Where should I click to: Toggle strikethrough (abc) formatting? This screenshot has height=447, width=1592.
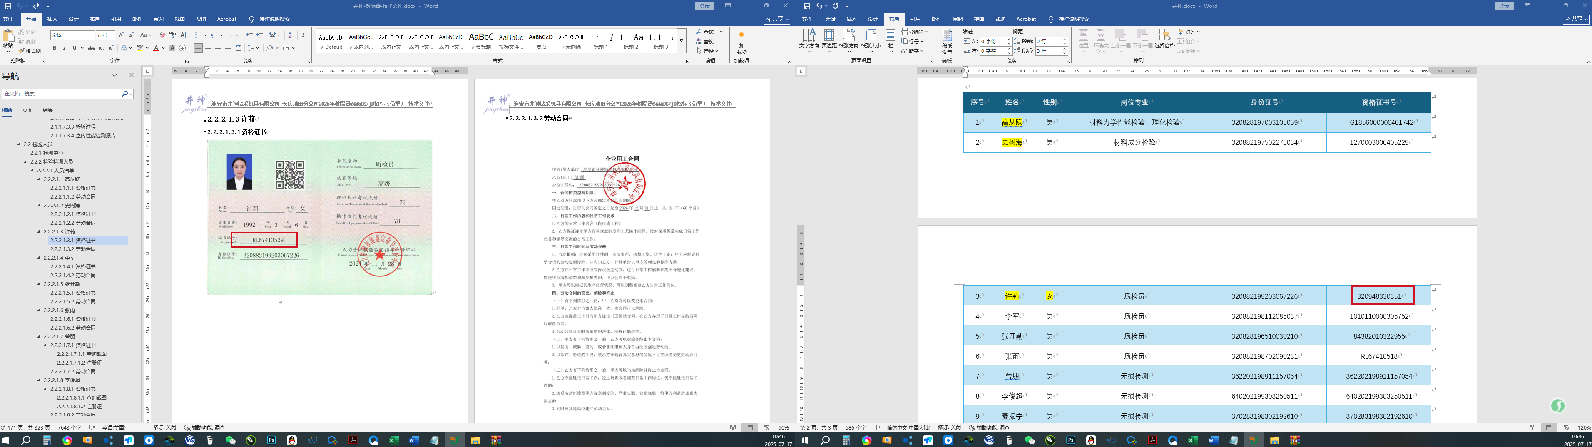click(92, 47)
